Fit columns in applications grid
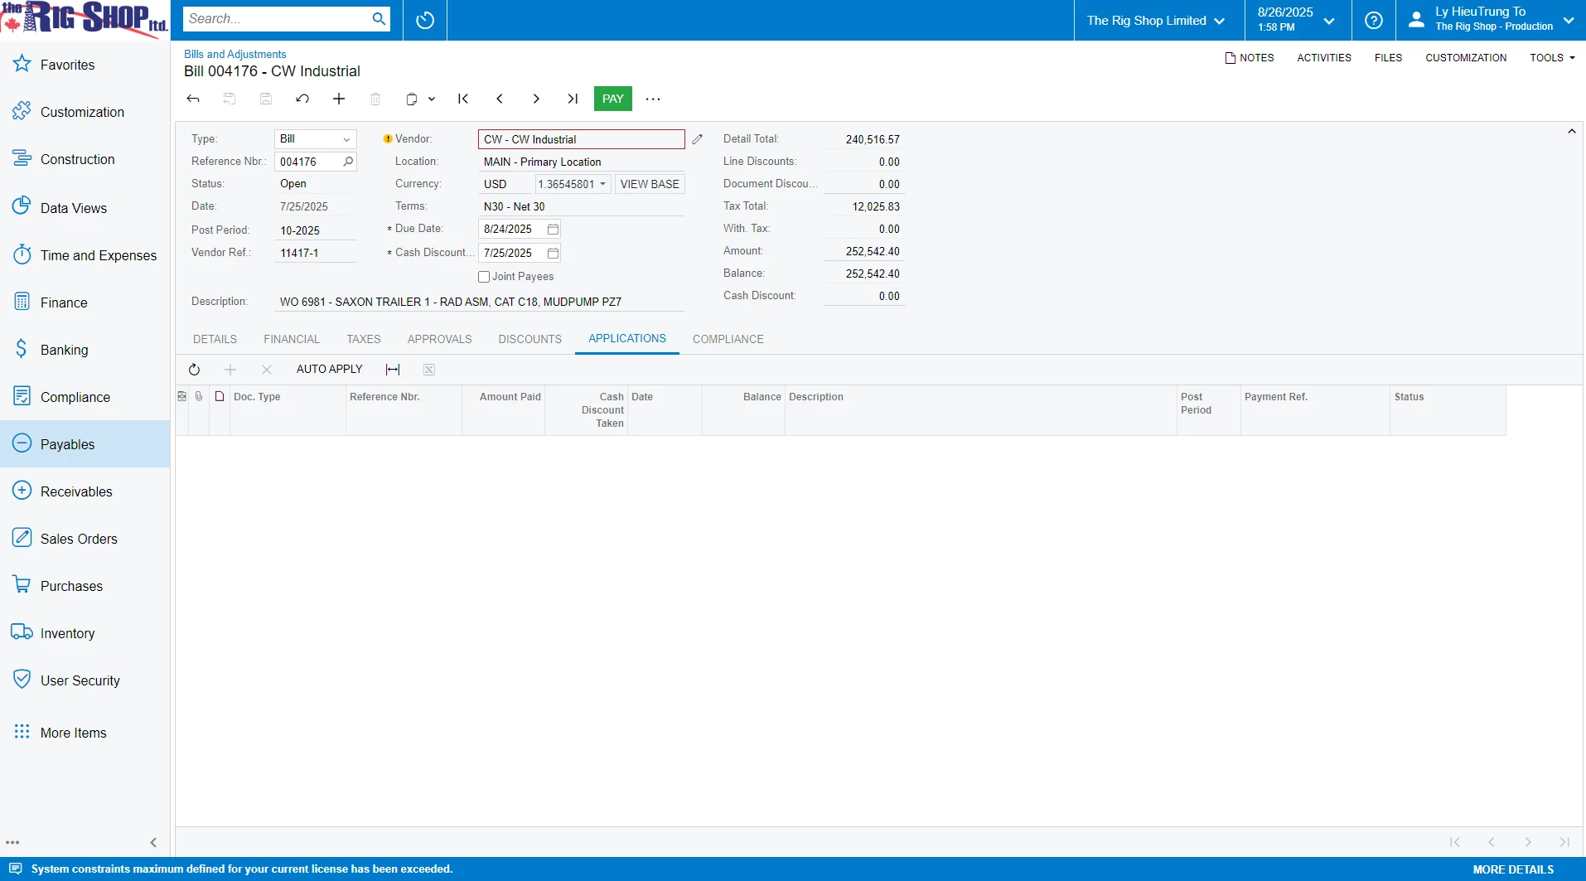This screenshot has width=1586, height=881. (x=393, y=370)
